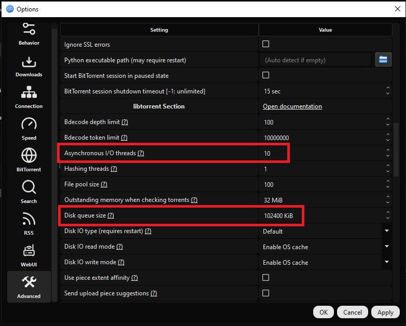This screenshot has height=326, width=406.
Task: Increase outstanding memory when checking torrents
Action: (388, 197)
